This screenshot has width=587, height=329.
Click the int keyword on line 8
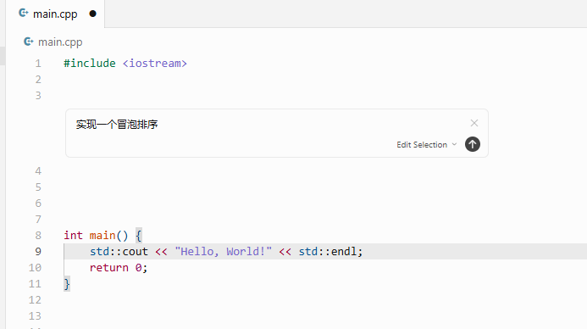pyautogui.click(x=73, y=236)
